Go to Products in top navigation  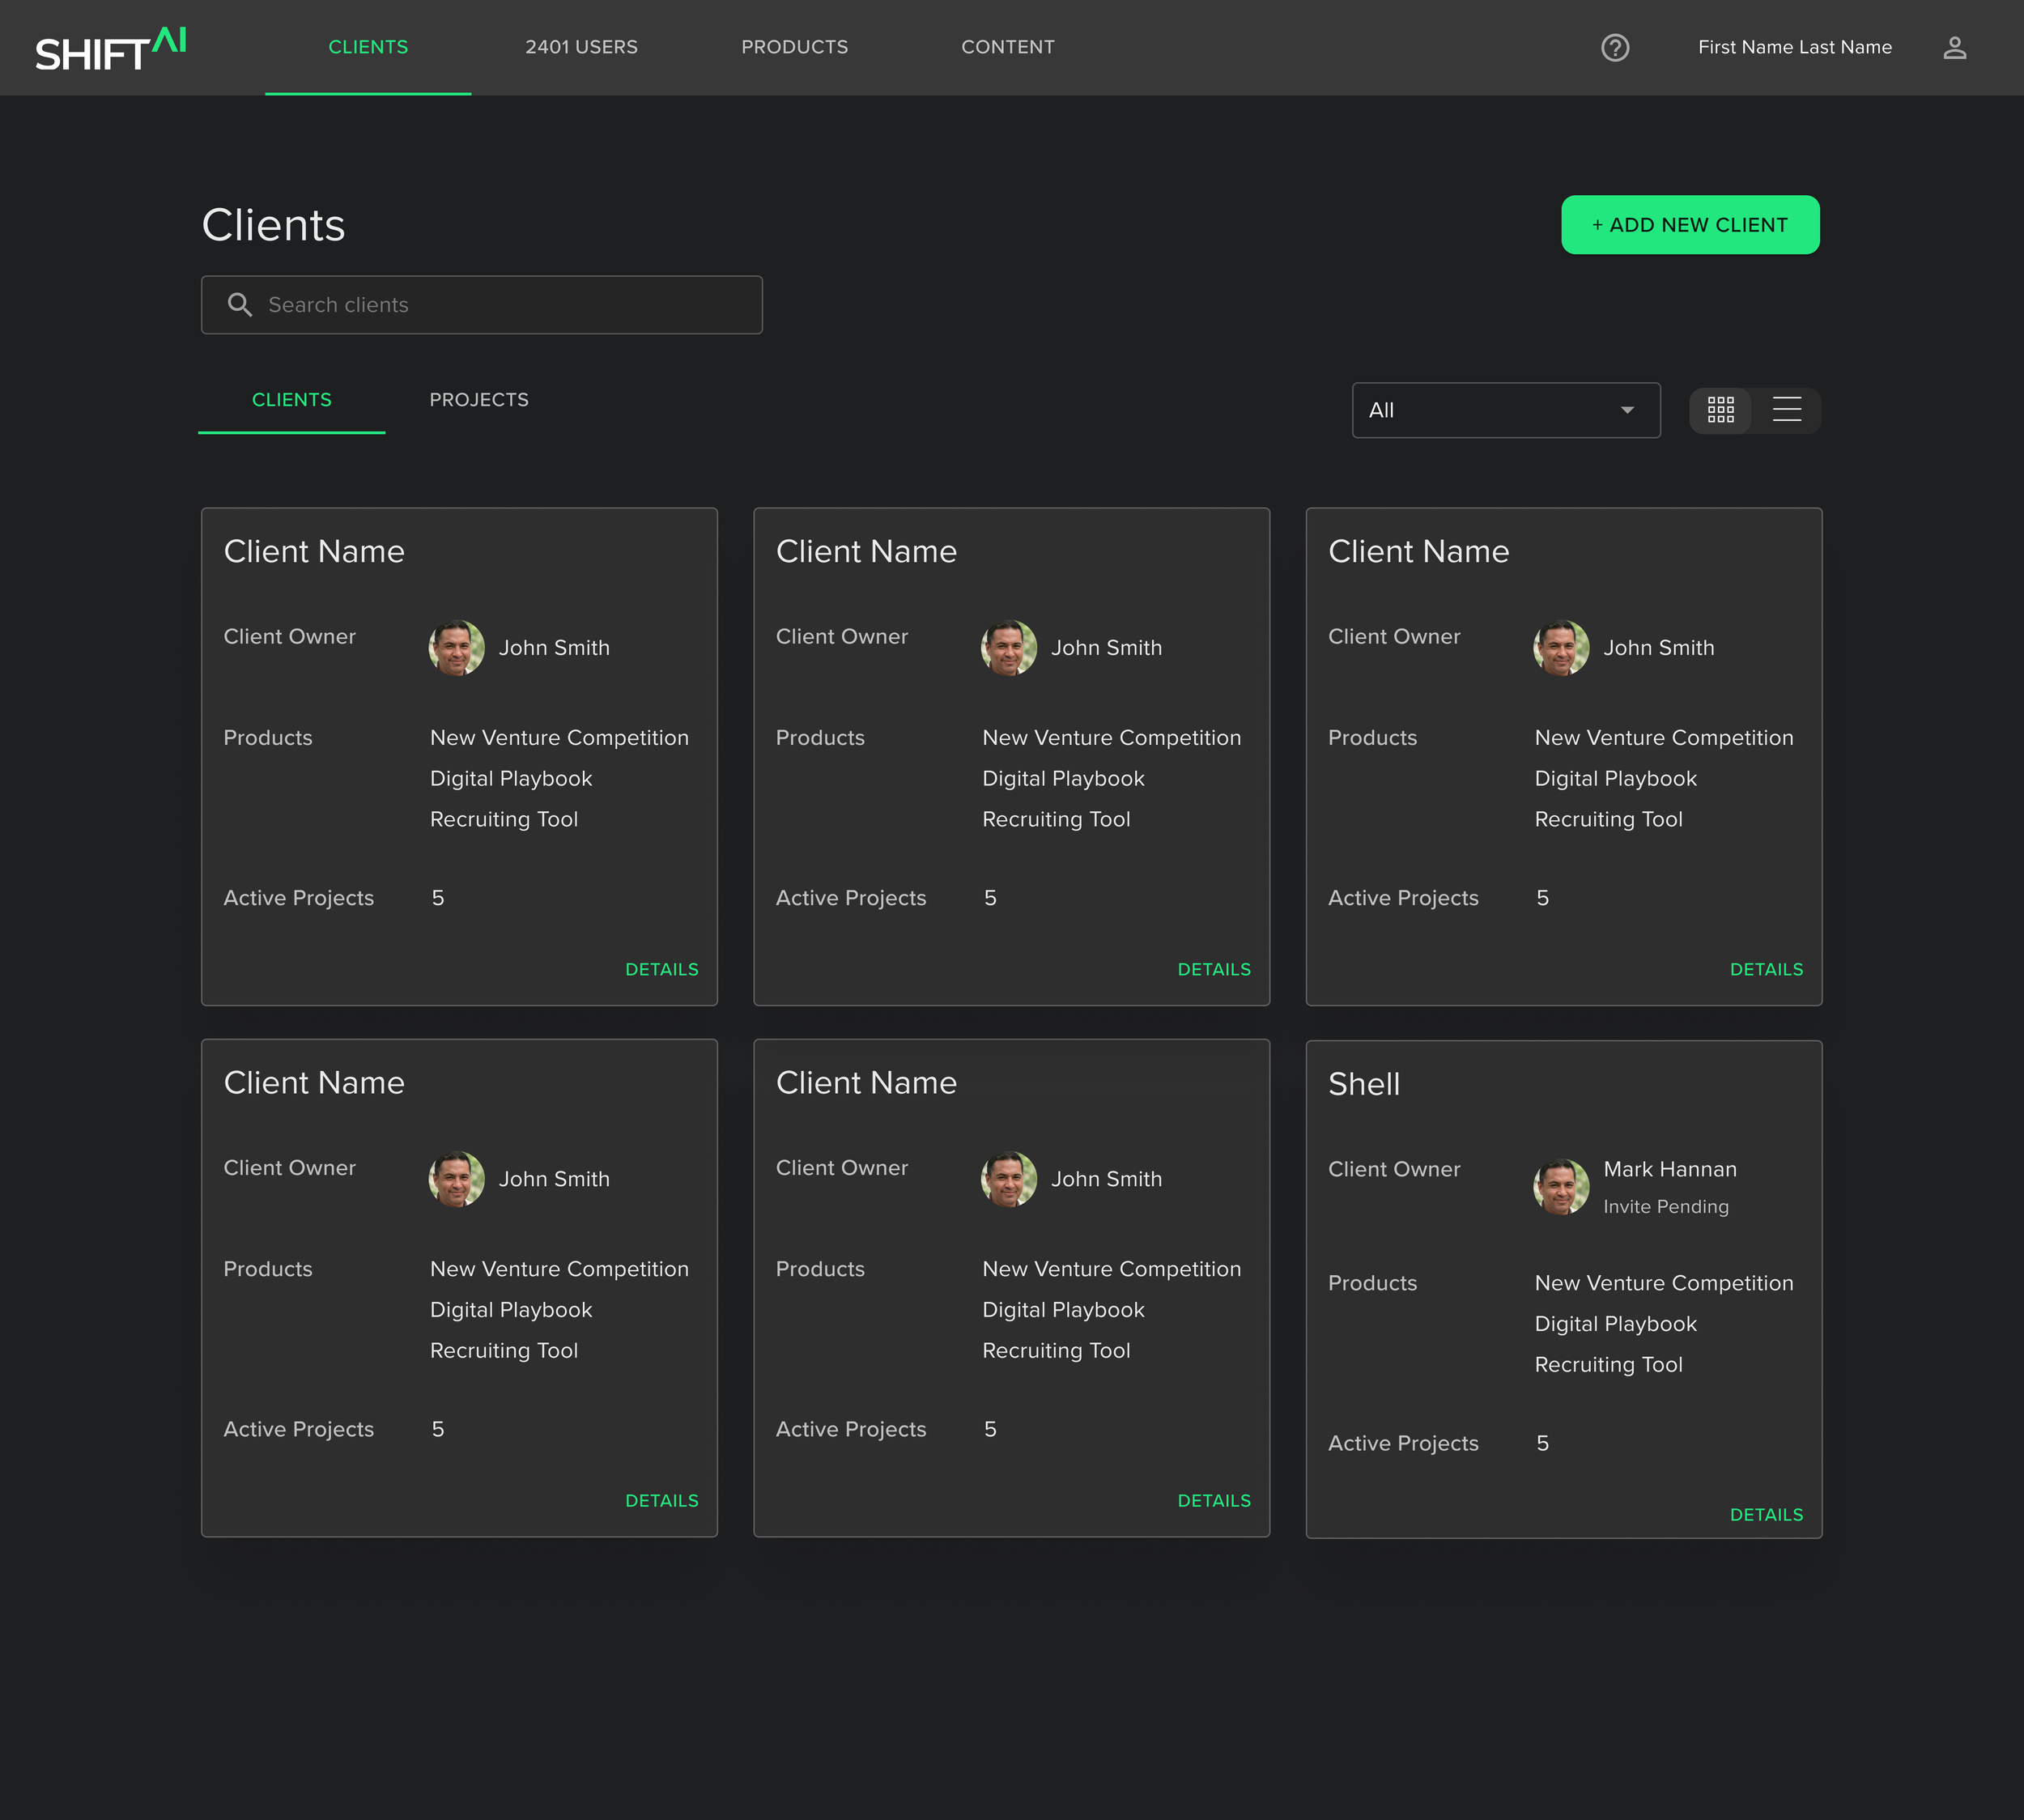tap(794, 47)
